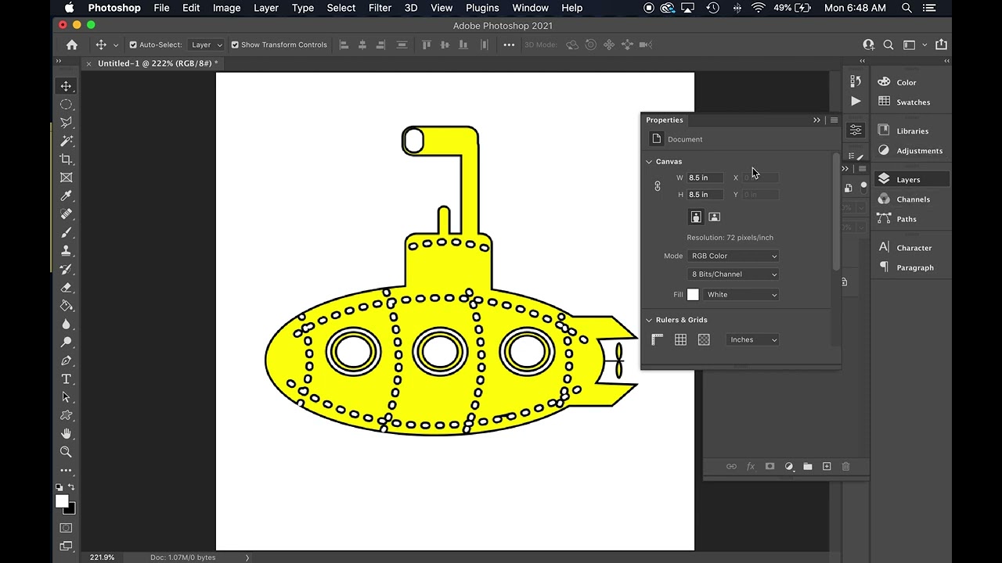Screen dimensions: 1002x563
Task: Show rulers icon in Rulers & Grids
Action: pyautogui.click(x=658, y=339)
